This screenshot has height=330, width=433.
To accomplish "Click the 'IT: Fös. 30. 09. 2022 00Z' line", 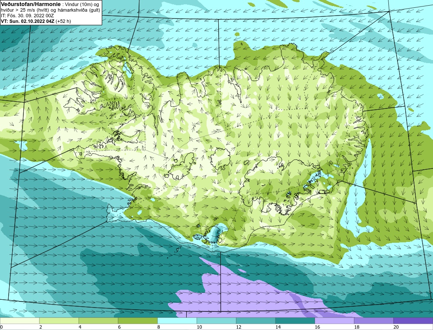I will [x=27, y=16].
